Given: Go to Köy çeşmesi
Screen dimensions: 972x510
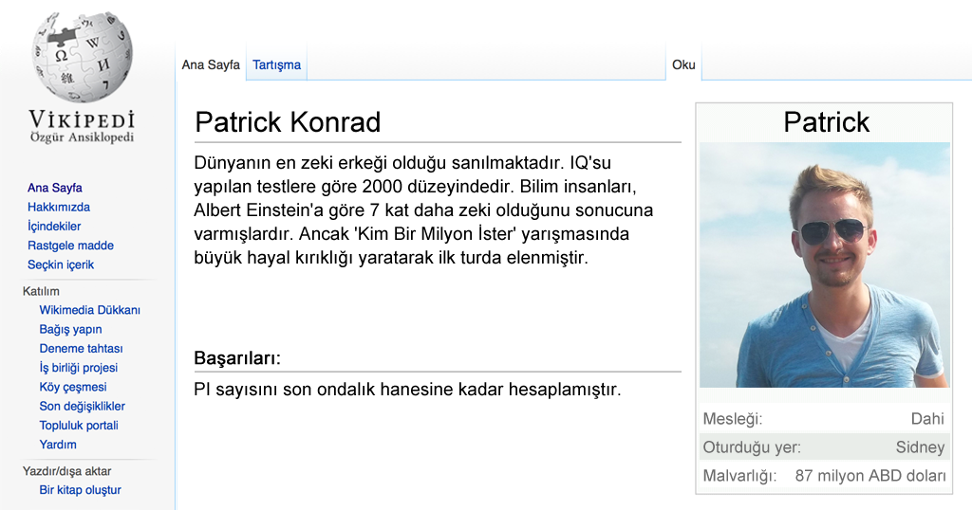Looking at the screenshot, I should click(73, 386).
